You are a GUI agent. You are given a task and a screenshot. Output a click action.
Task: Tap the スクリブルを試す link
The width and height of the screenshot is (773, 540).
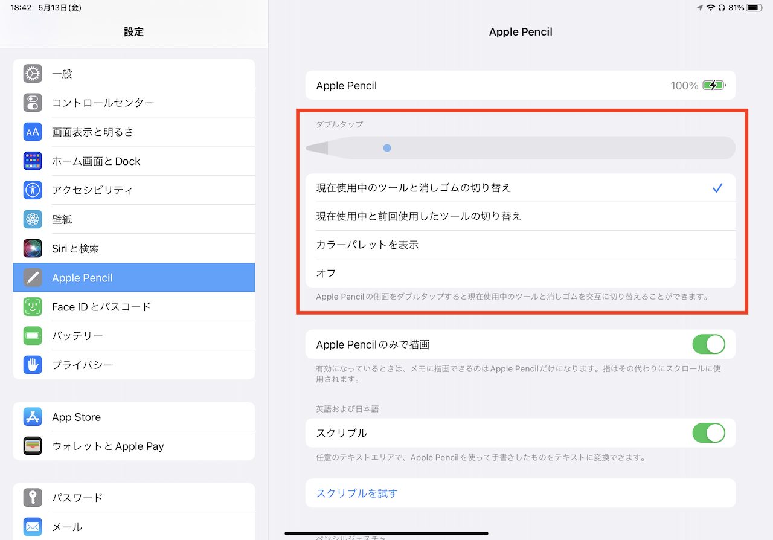(x=357, y=493)
